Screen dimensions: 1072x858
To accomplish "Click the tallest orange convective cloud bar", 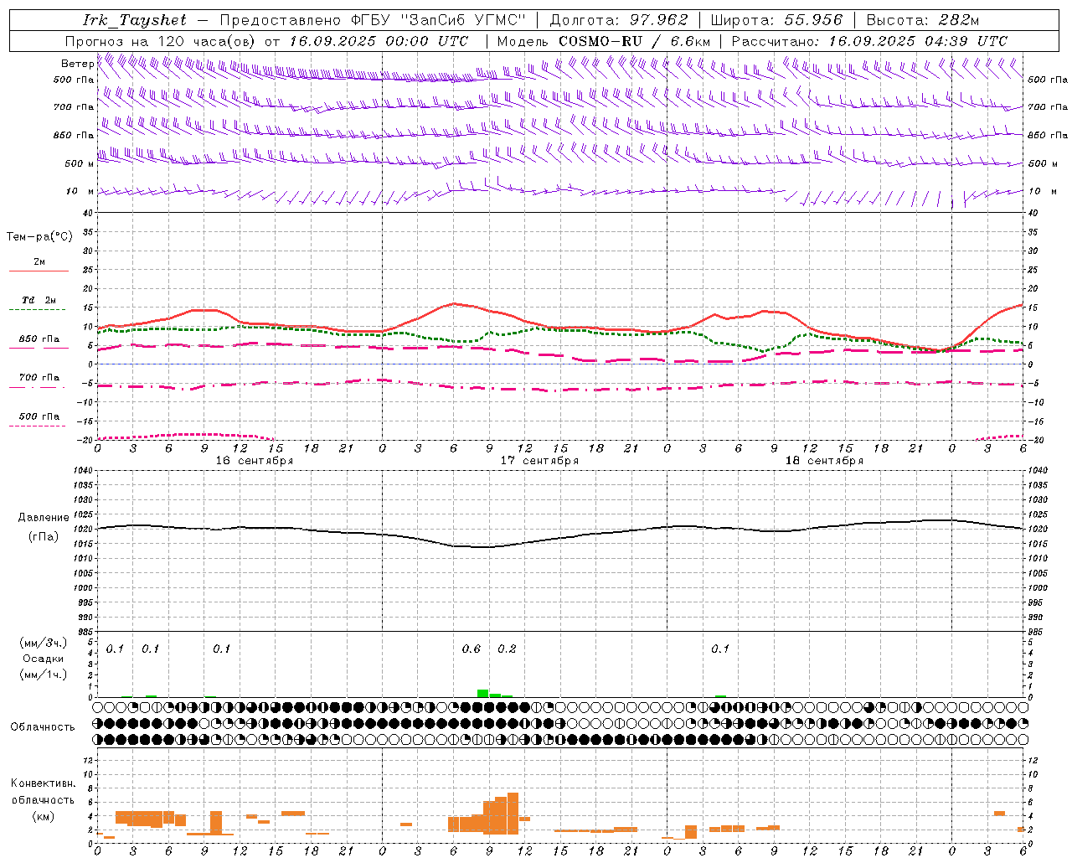I will click(513, 814).
